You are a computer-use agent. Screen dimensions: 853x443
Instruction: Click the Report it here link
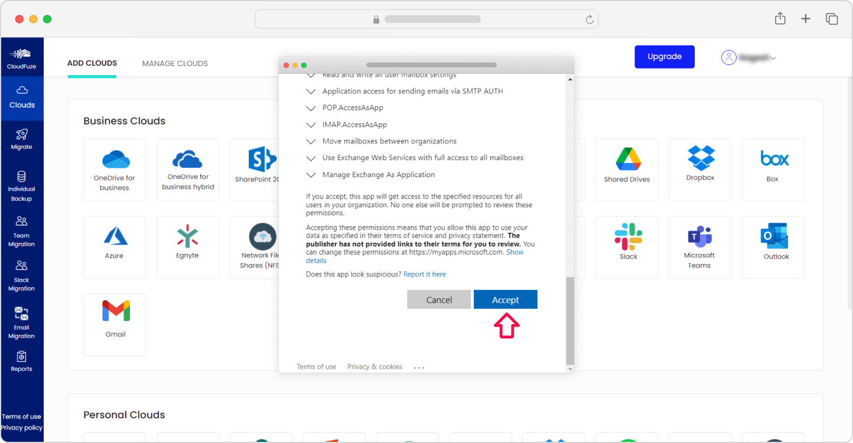coord(425,274)
